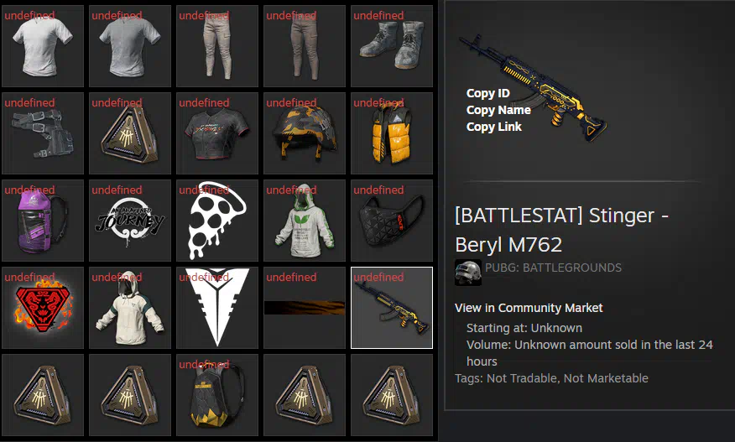735x442 pixels.
Task: Click the red flaming dragon emblem
Action: (x=43, y=308)
